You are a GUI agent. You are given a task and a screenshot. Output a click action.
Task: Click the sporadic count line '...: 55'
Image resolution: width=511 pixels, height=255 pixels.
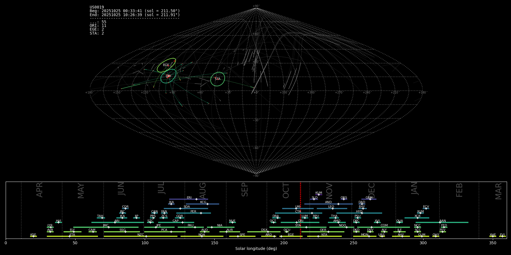98,22
